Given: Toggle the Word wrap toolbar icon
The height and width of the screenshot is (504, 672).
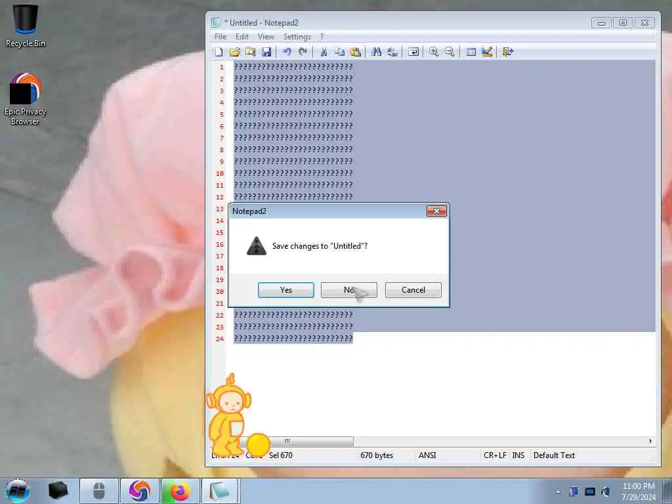Looking at the screenshot, I should click(x=413, y=52).
